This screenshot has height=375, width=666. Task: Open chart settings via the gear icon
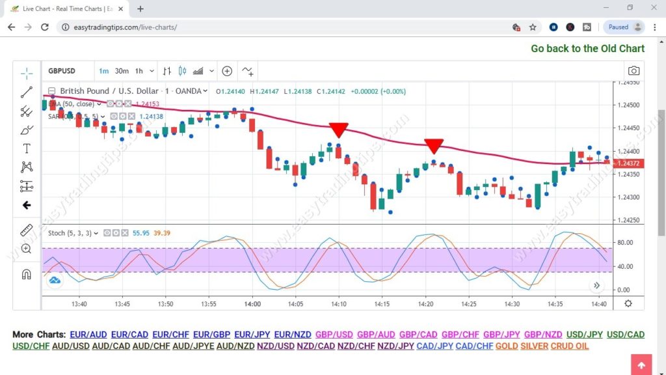(x=627, y=303)
